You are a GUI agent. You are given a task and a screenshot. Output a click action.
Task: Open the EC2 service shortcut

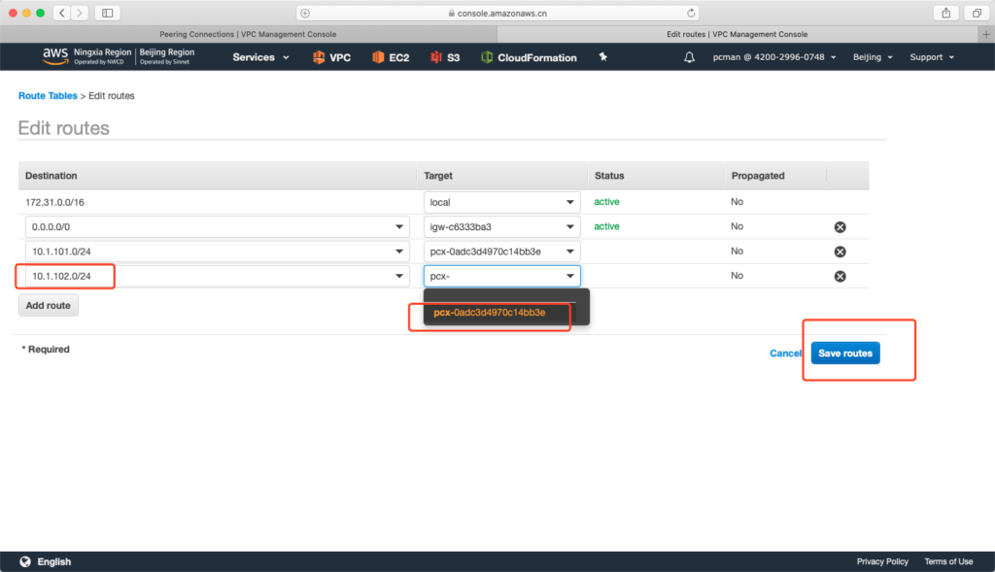391,57
